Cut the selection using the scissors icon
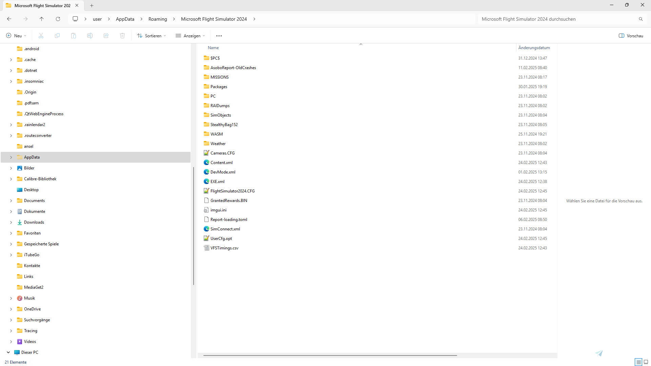 coord(41,36)
